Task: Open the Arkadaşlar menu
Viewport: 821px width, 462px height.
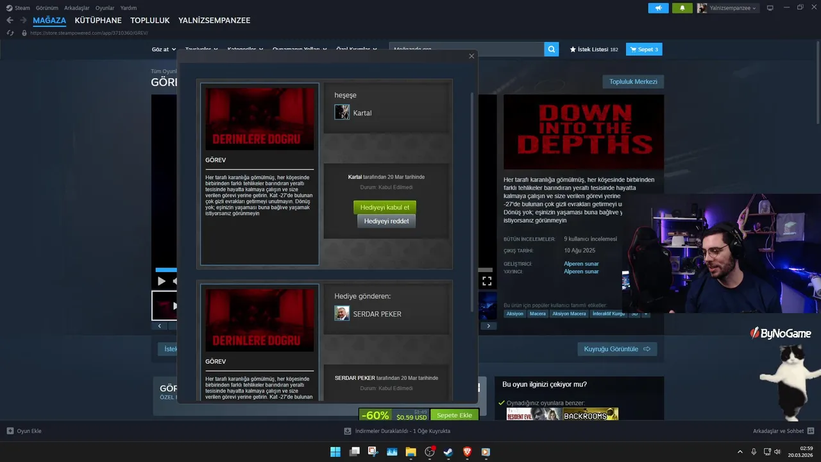Action: coord(77,8)
